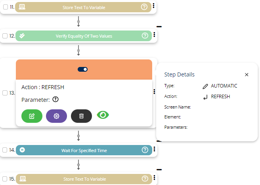The height and width of the screenshot is (185, 260).
Task: Click the step 15 Store Text help icon
Action: (145, 179)
